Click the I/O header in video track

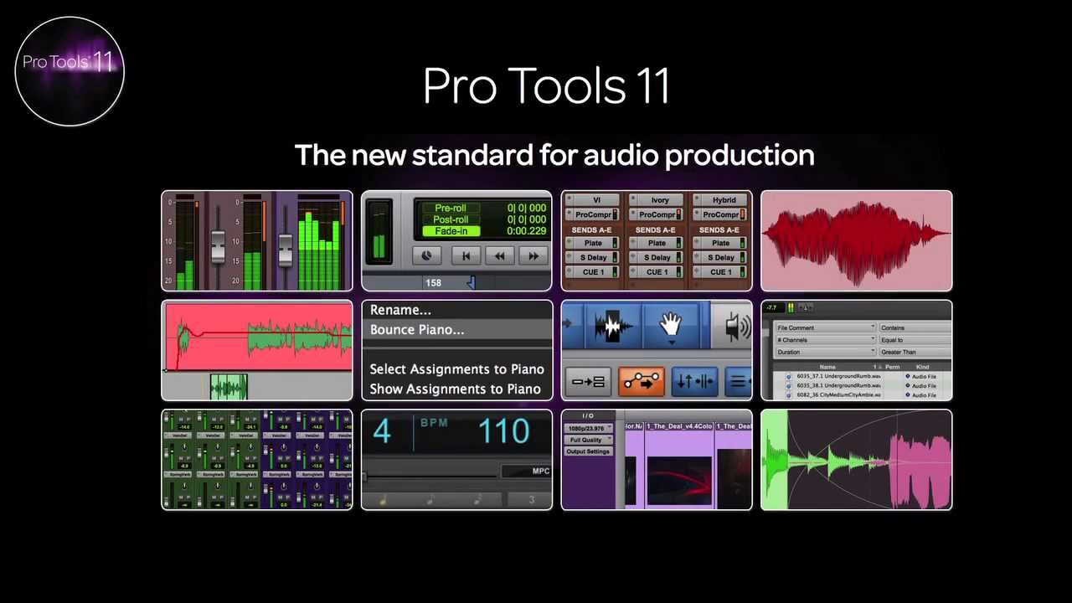(588, 415)
